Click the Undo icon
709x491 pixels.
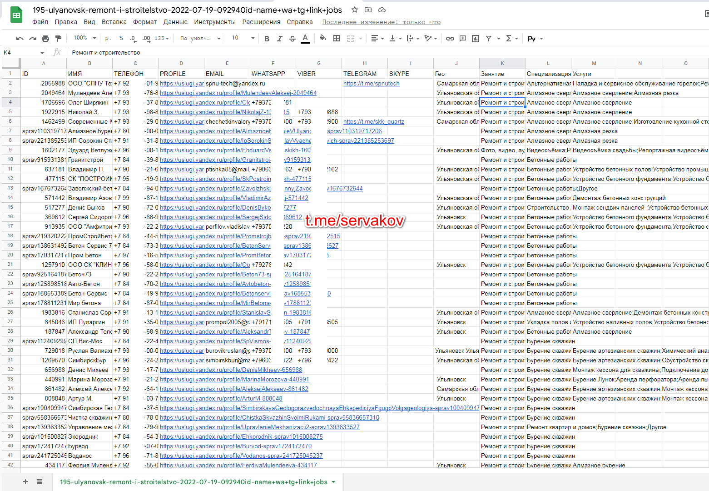point(20,39)
